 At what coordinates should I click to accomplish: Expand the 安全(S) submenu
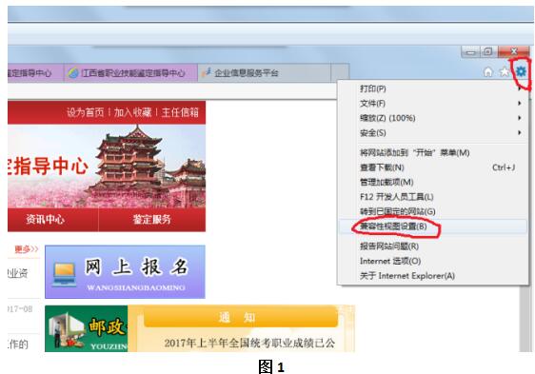(x=433, y=132)
